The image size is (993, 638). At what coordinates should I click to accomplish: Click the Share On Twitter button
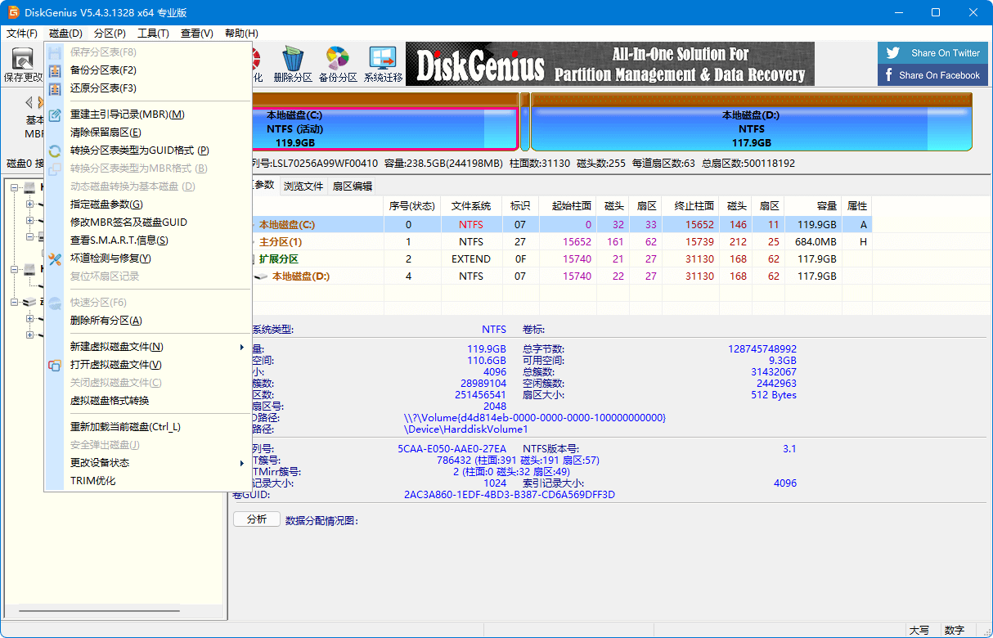[x=931, y=52]
